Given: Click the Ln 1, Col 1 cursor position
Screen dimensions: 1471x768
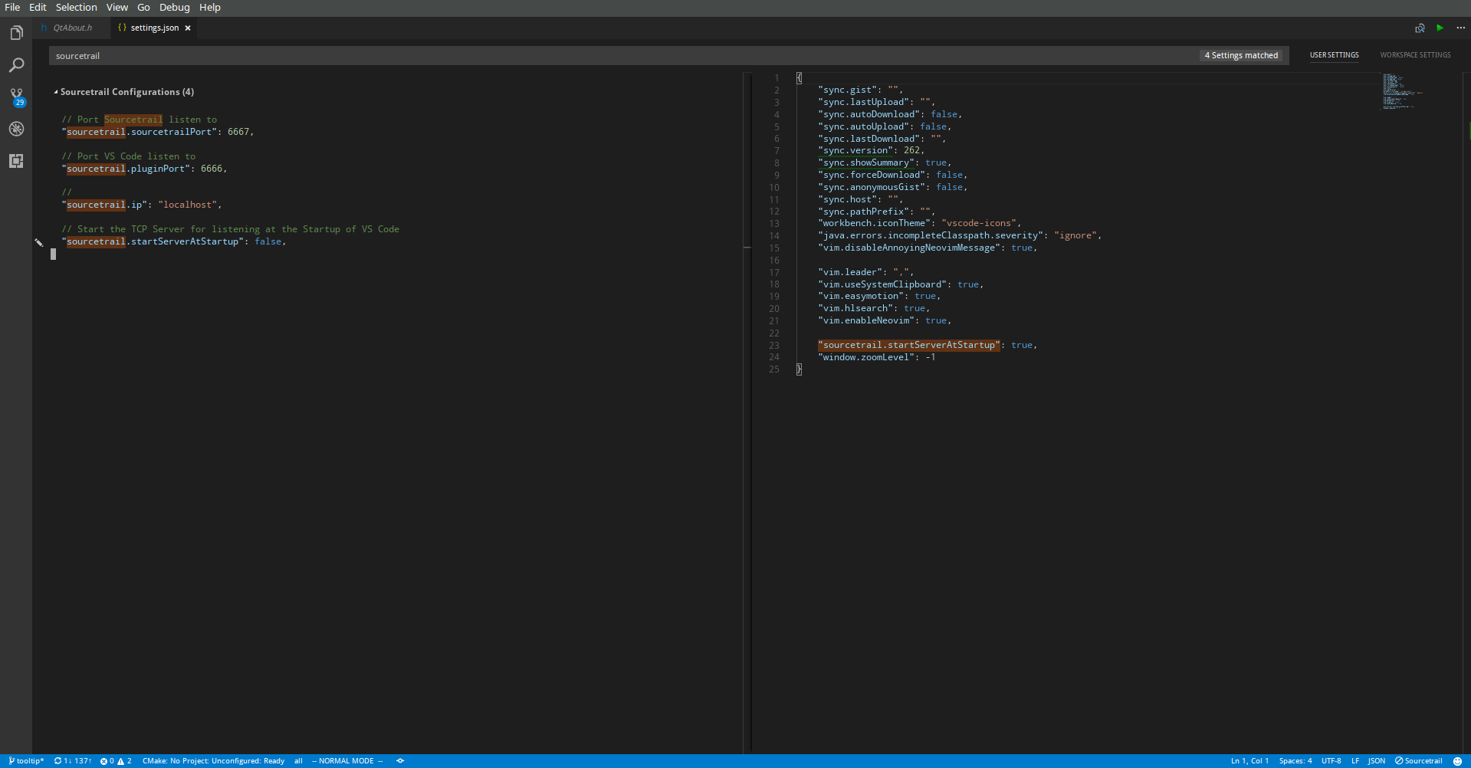Looking at the screenshot, I should [1249, 761].
